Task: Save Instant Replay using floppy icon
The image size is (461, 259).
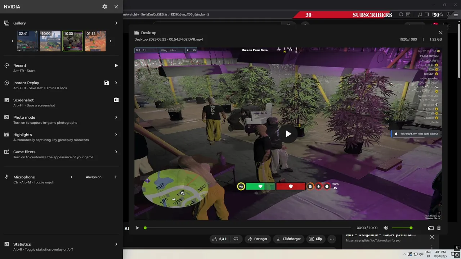Action: pyautogui.click(x=107, y=83)
